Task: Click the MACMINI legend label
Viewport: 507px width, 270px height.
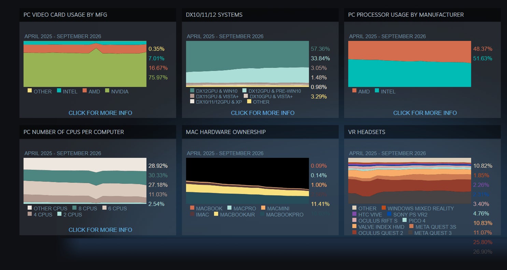Action: [278, 208]
